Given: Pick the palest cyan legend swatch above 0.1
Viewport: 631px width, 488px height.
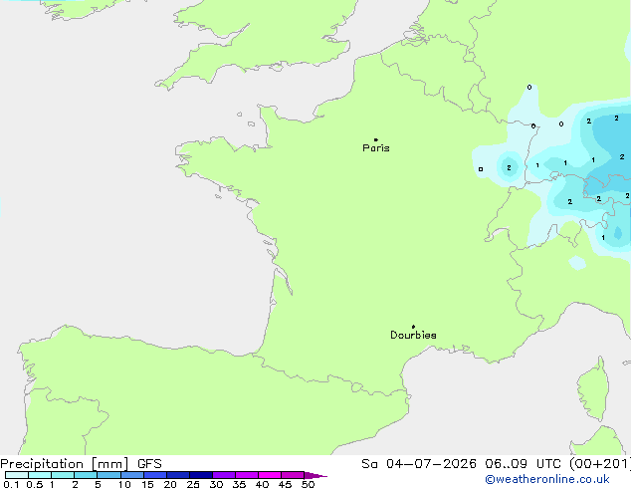Looking at the screenshot, I should [x=17, y=475].
